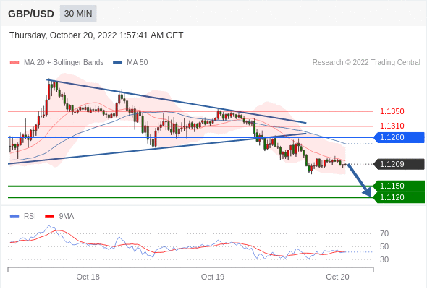Click the RSI 30 level label
This screenshot has width=427, height=289.
coord(384,259)
